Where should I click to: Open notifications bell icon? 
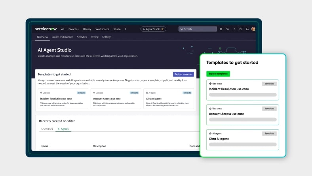click(x=247, y=29)
